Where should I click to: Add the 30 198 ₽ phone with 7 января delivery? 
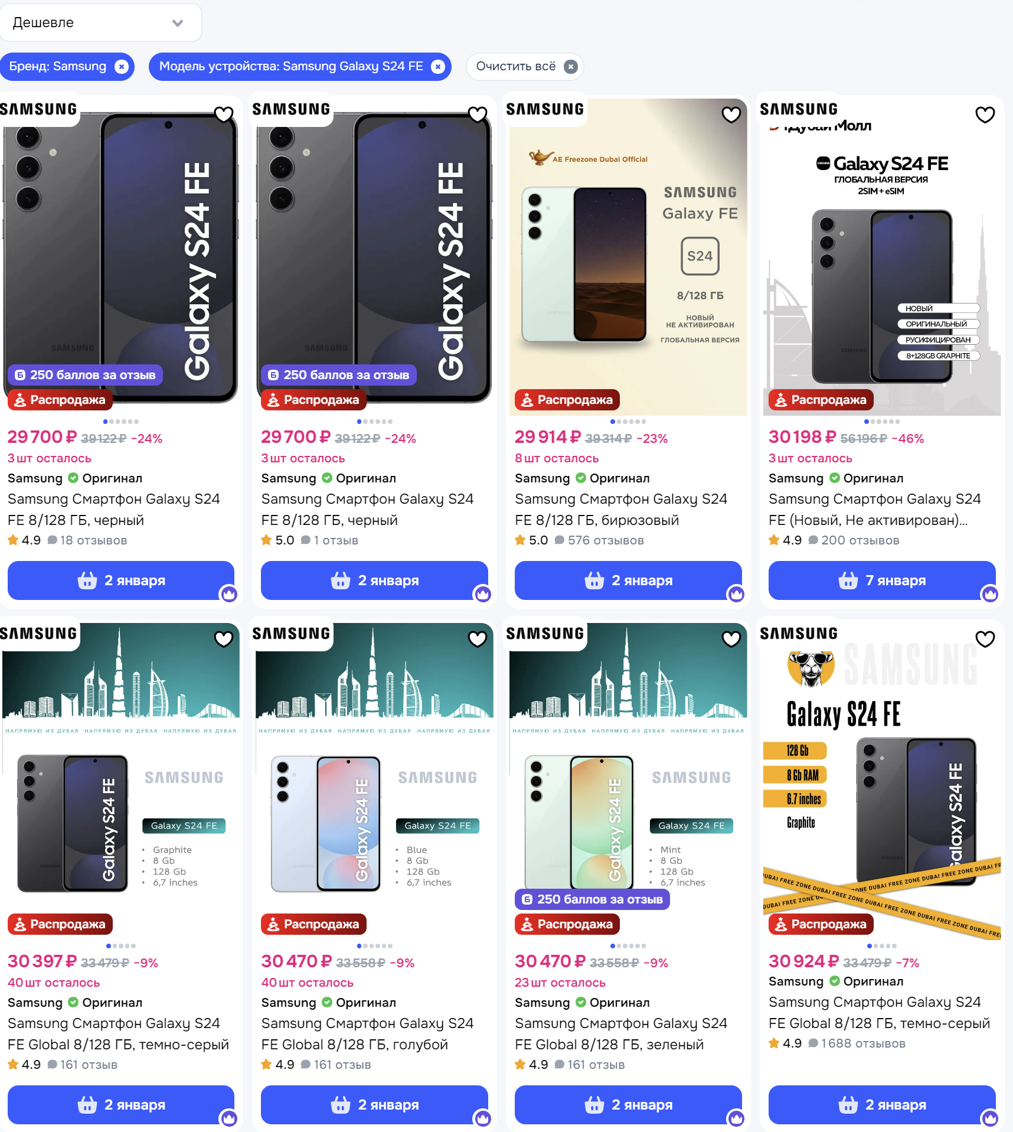point(882,580)
